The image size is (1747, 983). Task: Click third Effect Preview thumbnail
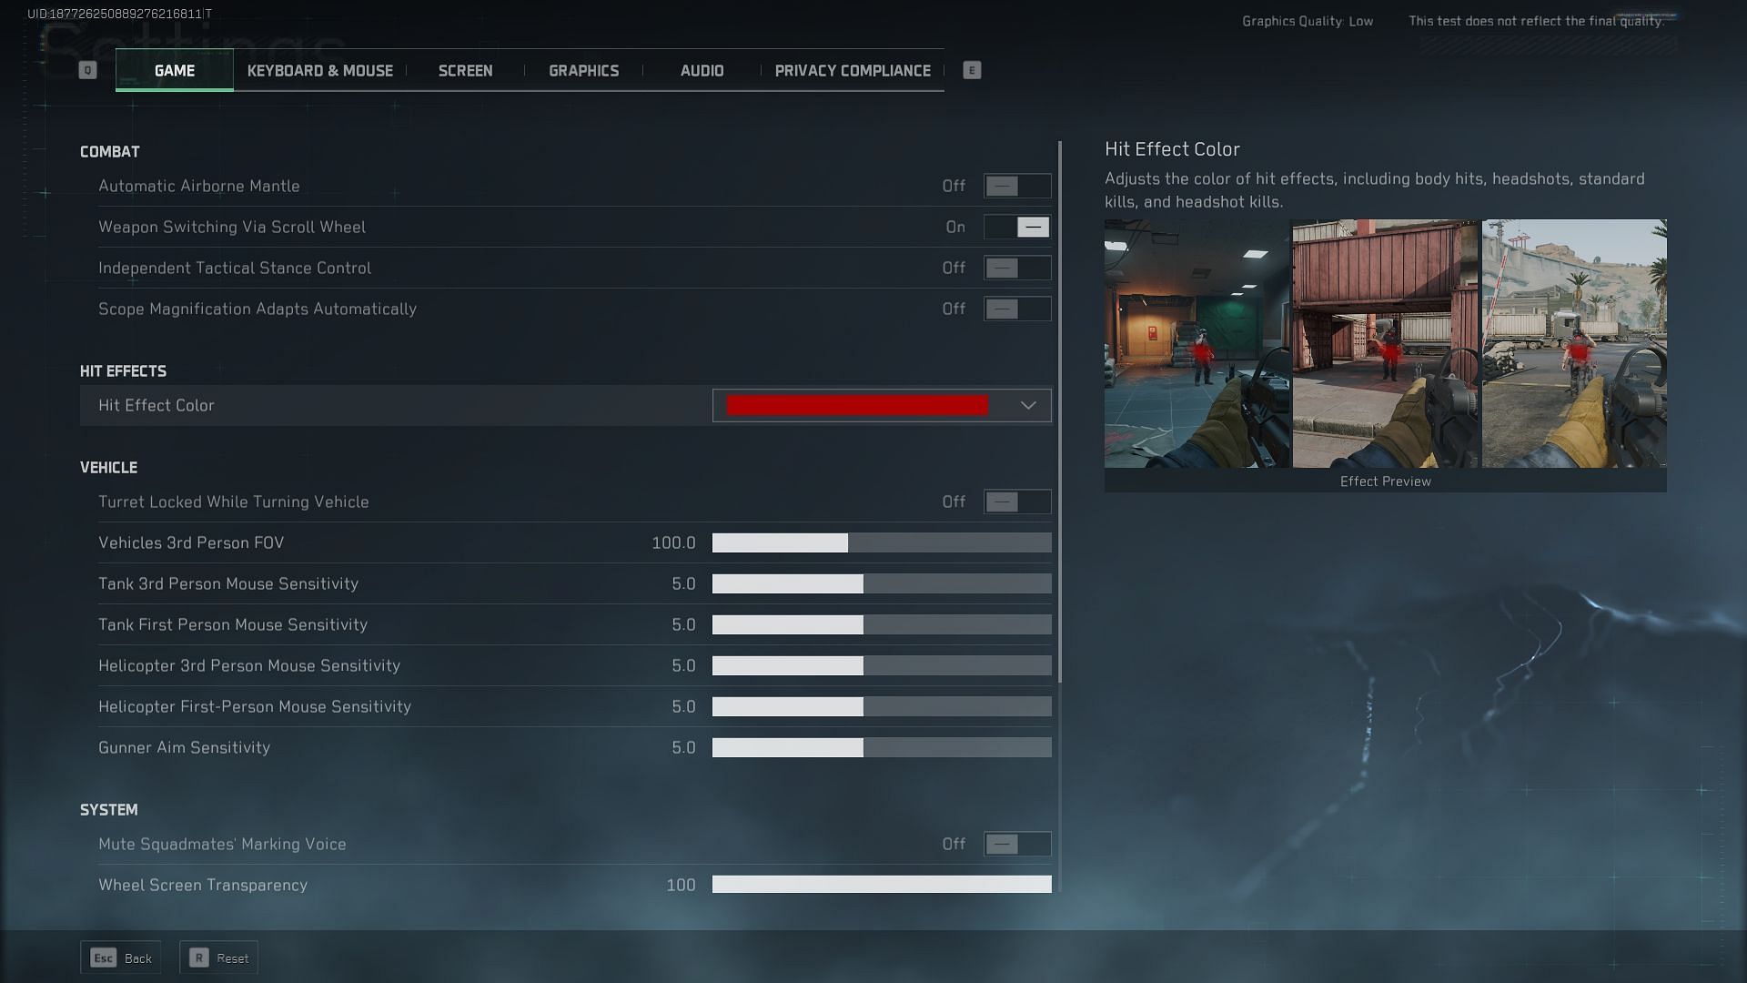(1574, 343)
